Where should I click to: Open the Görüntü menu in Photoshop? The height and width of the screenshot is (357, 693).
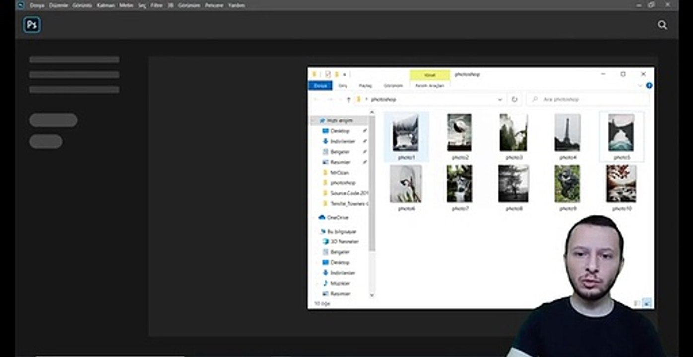tap(82, 5)
